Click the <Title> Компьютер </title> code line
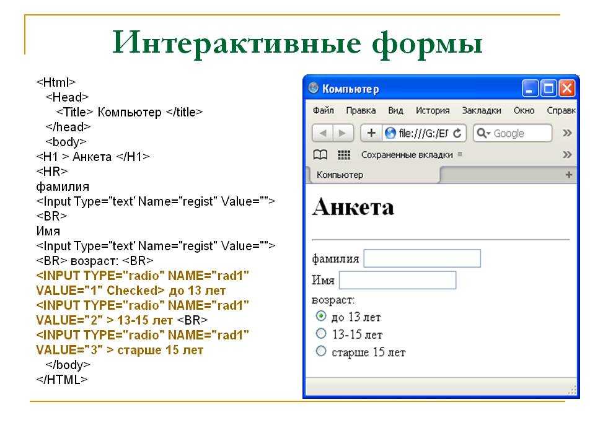This screenshot has width=595, height=446. pos(129,112)
